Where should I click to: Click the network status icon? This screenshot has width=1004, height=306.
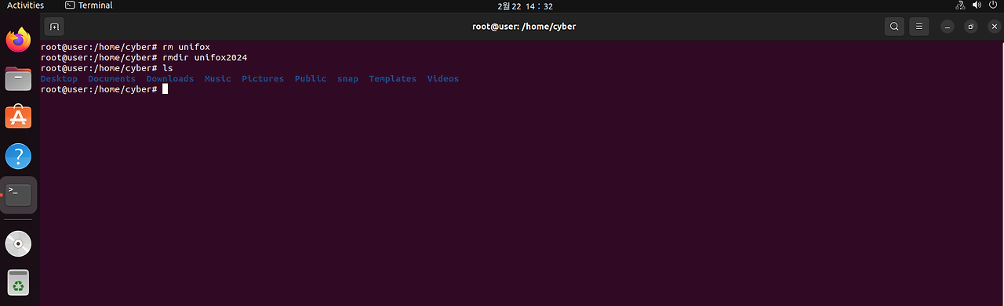(960, 5)
